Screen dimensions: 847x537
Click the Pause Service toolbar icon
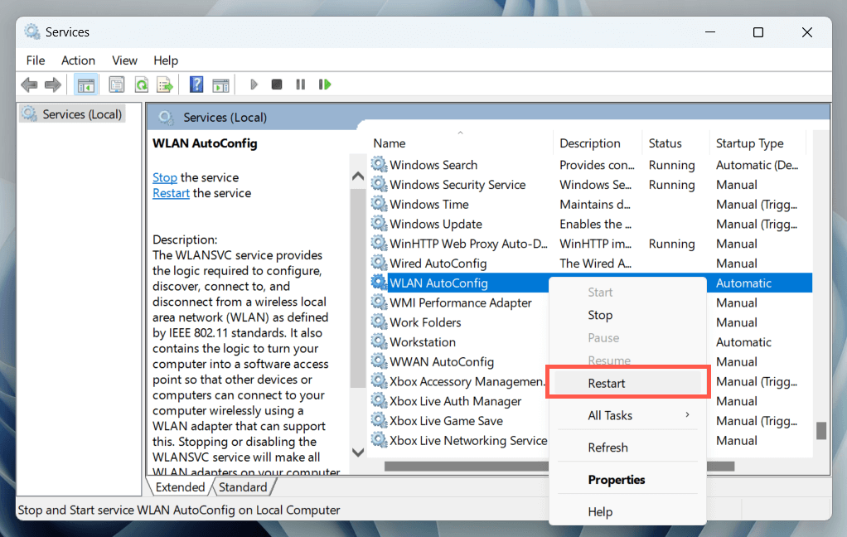click(x=301, y=85)
